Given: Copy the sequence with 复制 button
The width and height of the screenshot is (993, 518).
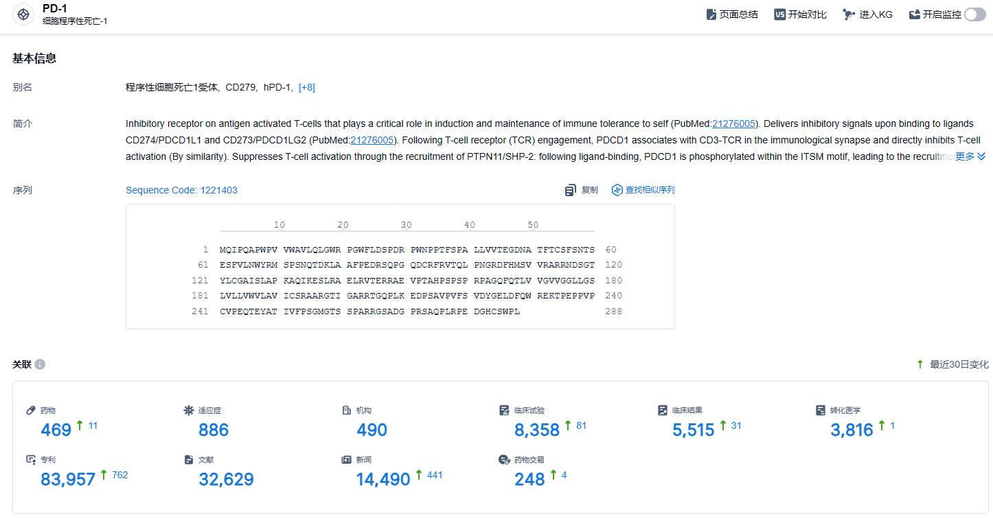Looking at the screenshot, I should click(x=582, y=190).
